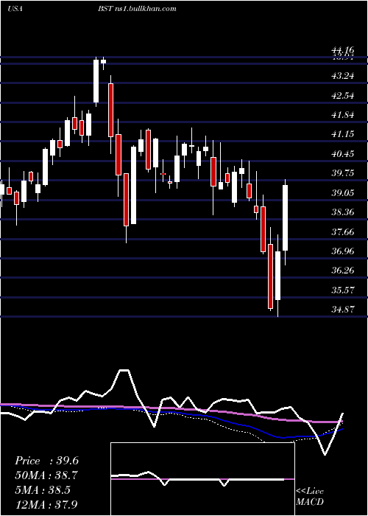Click the 39.05 price axis label
The image size is (368, 516).
pyautogui.click(x=343, y=193)
